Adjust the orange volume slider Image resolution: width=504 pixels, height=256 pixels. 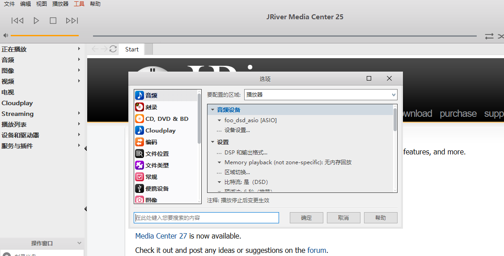(45, 35)
